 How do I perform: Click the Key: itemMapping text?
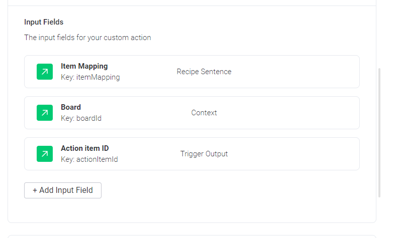[90, 77]
